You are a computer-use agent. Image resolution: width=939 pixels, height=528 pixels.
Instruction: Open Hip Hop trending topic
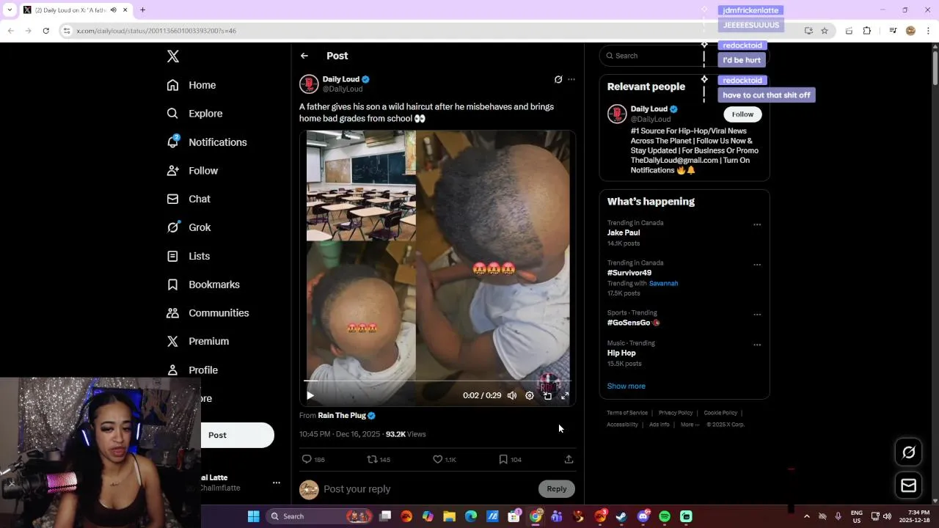(621, 353)
